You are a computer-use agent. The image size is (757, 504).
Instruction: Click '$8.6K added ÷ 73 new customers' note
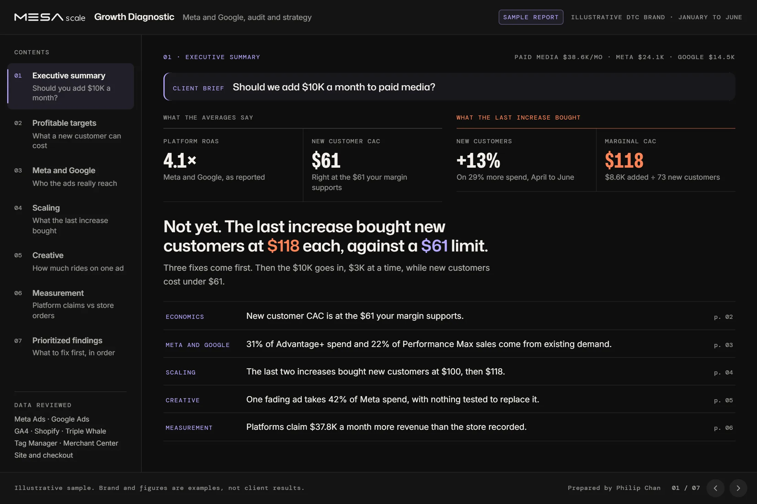(662, 177)
